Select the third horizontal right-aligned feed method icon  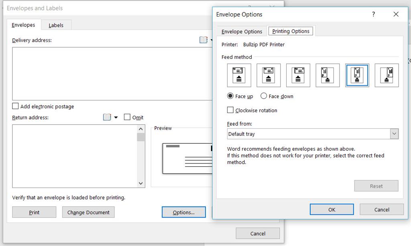tap(298, 75)
